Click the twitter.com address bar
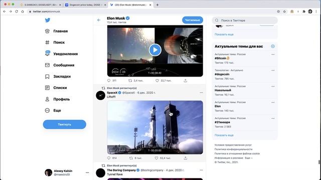321x180 pixels. tap(151, 11)
